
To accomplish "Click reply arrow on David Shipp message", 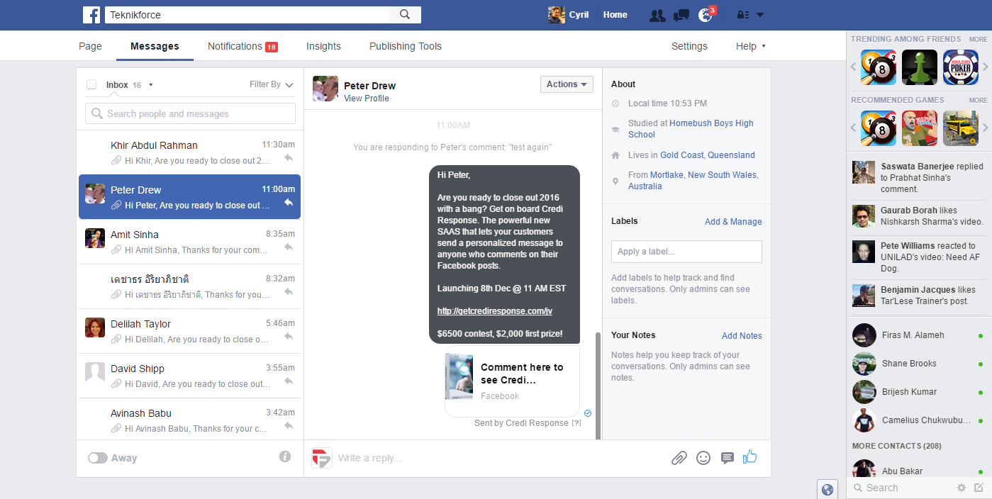I will coord(289,381).
